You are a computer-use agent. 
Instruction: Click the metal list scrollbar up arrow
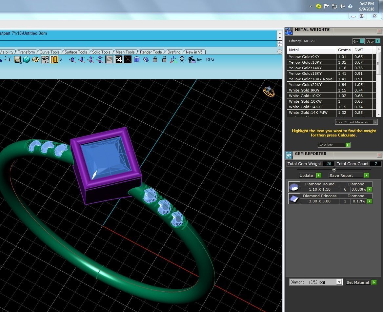tap(379, 49)
